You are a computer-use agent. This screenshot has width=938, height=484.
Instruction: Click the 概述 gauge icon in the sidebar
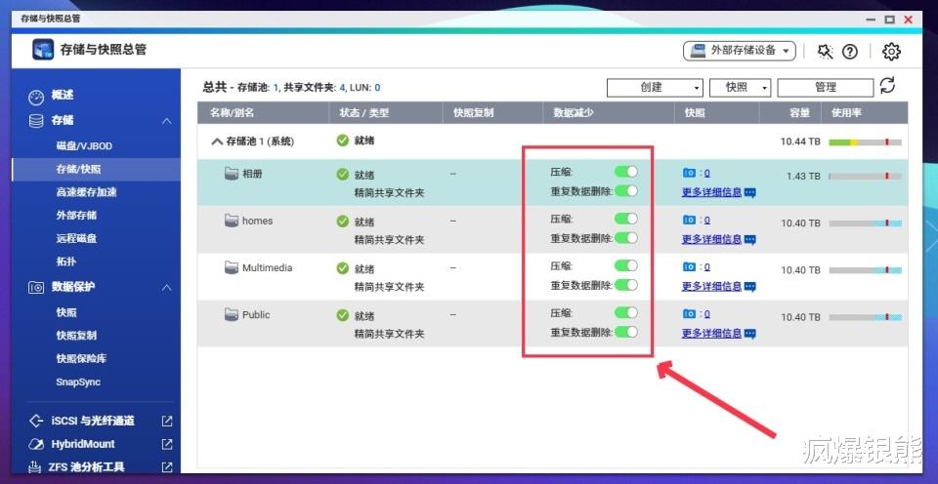tap(36, 97)
